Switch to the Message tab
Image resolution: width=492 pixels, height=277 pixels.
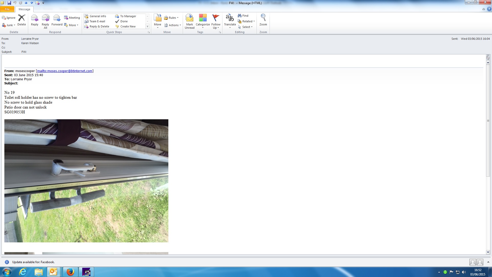click(24, 9)
